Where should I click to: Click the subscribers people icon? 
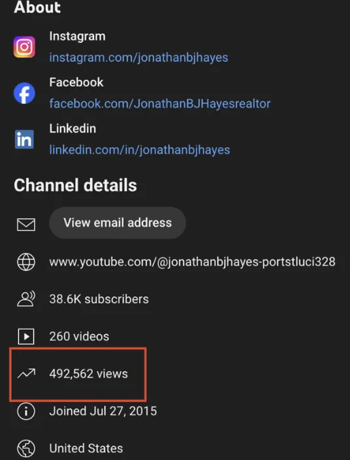tap(26, 299)
